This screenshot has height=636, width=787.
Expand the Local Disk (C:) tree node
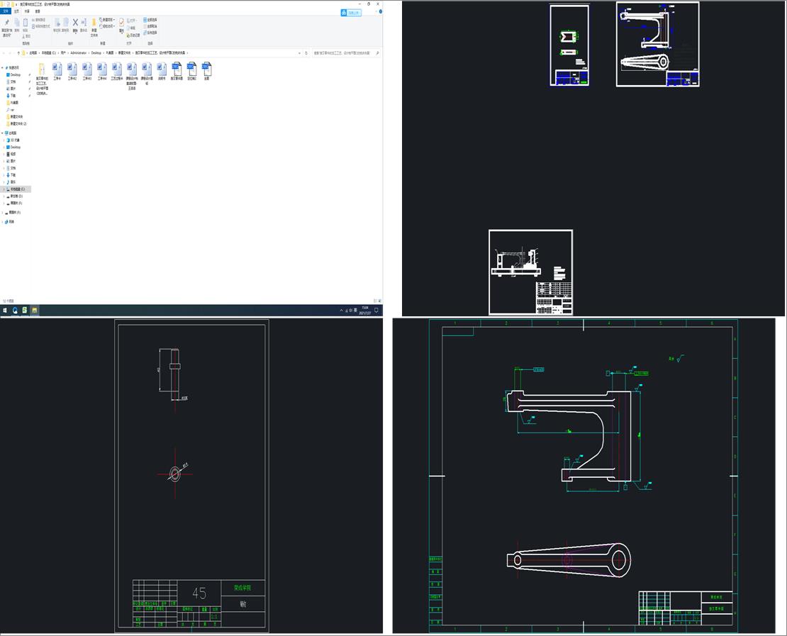pyautogui.click(x=4, y=189)
